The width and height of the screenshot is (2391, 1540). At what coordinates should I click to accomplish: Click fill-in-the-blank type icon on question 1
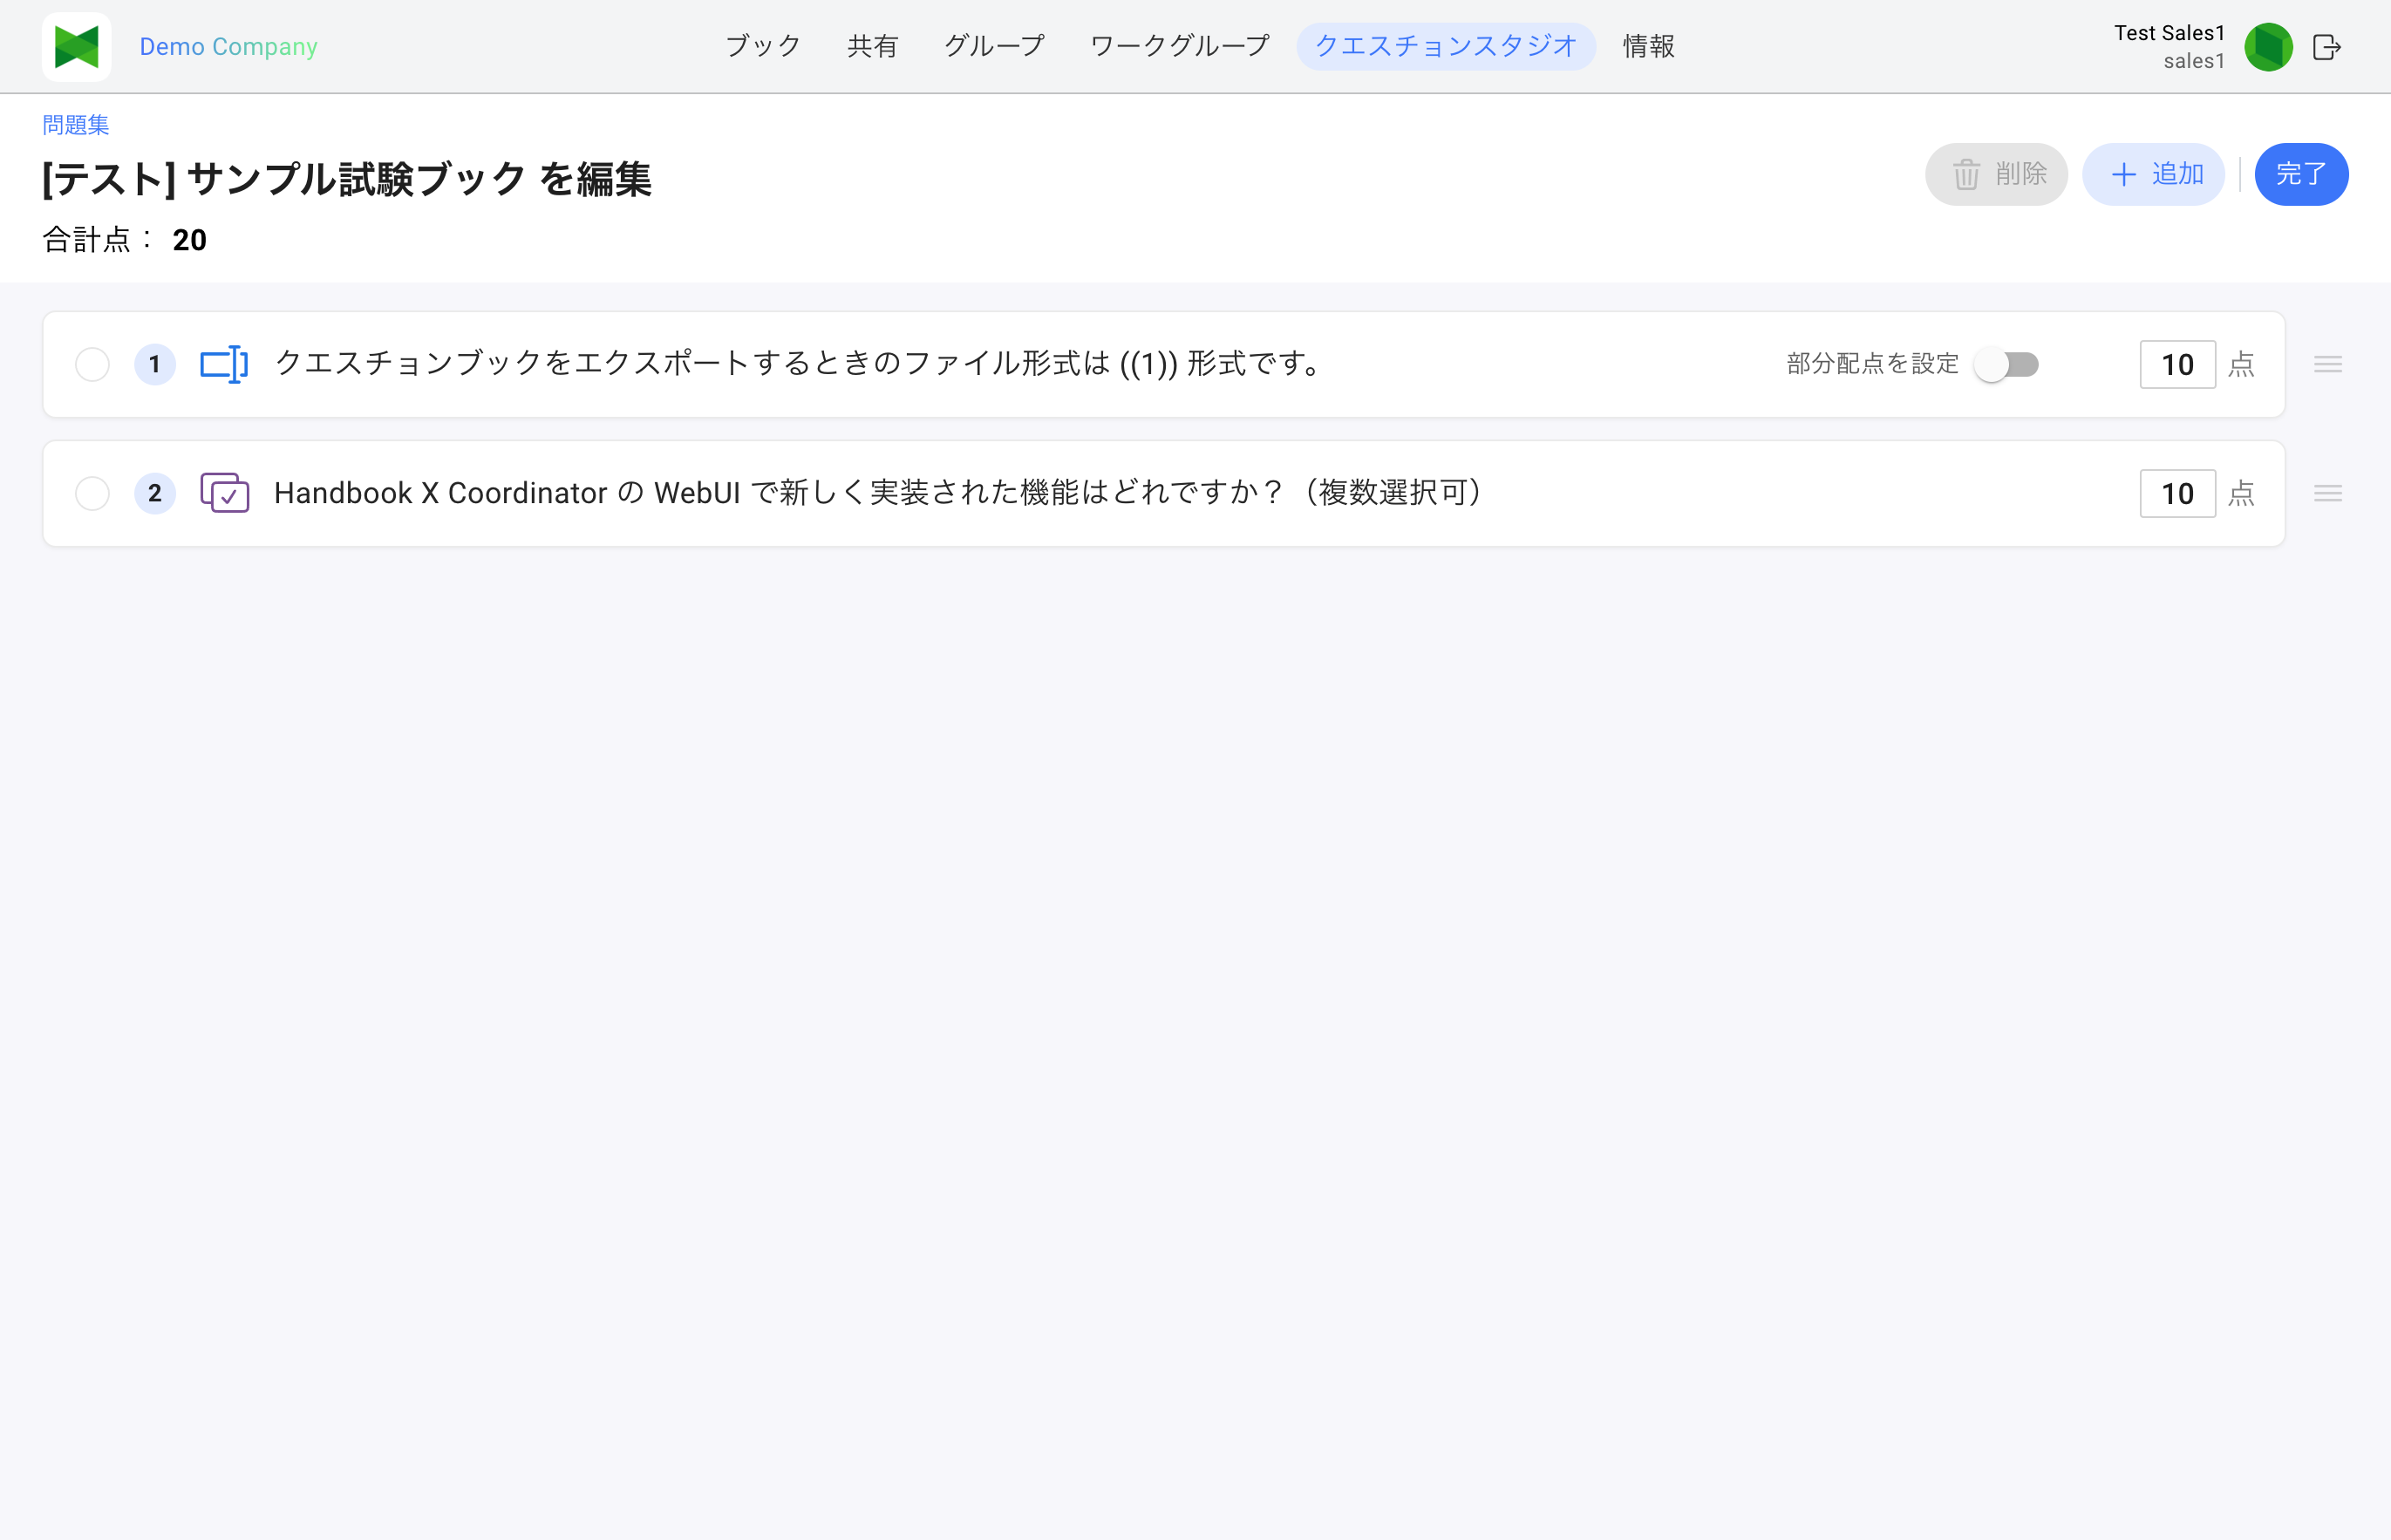pos(224,364)
